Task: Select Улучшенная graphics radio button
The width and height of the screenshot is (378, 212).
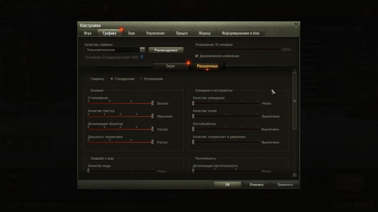Action: point(141,79)
